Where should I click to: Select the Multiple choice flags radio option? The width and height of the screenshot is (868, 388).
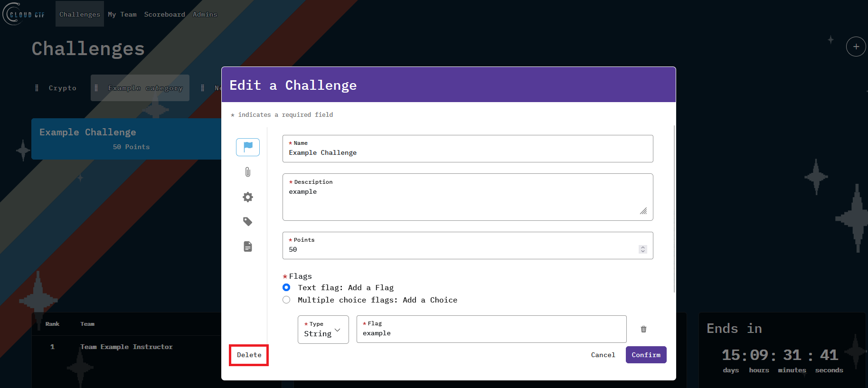[286, 300]
